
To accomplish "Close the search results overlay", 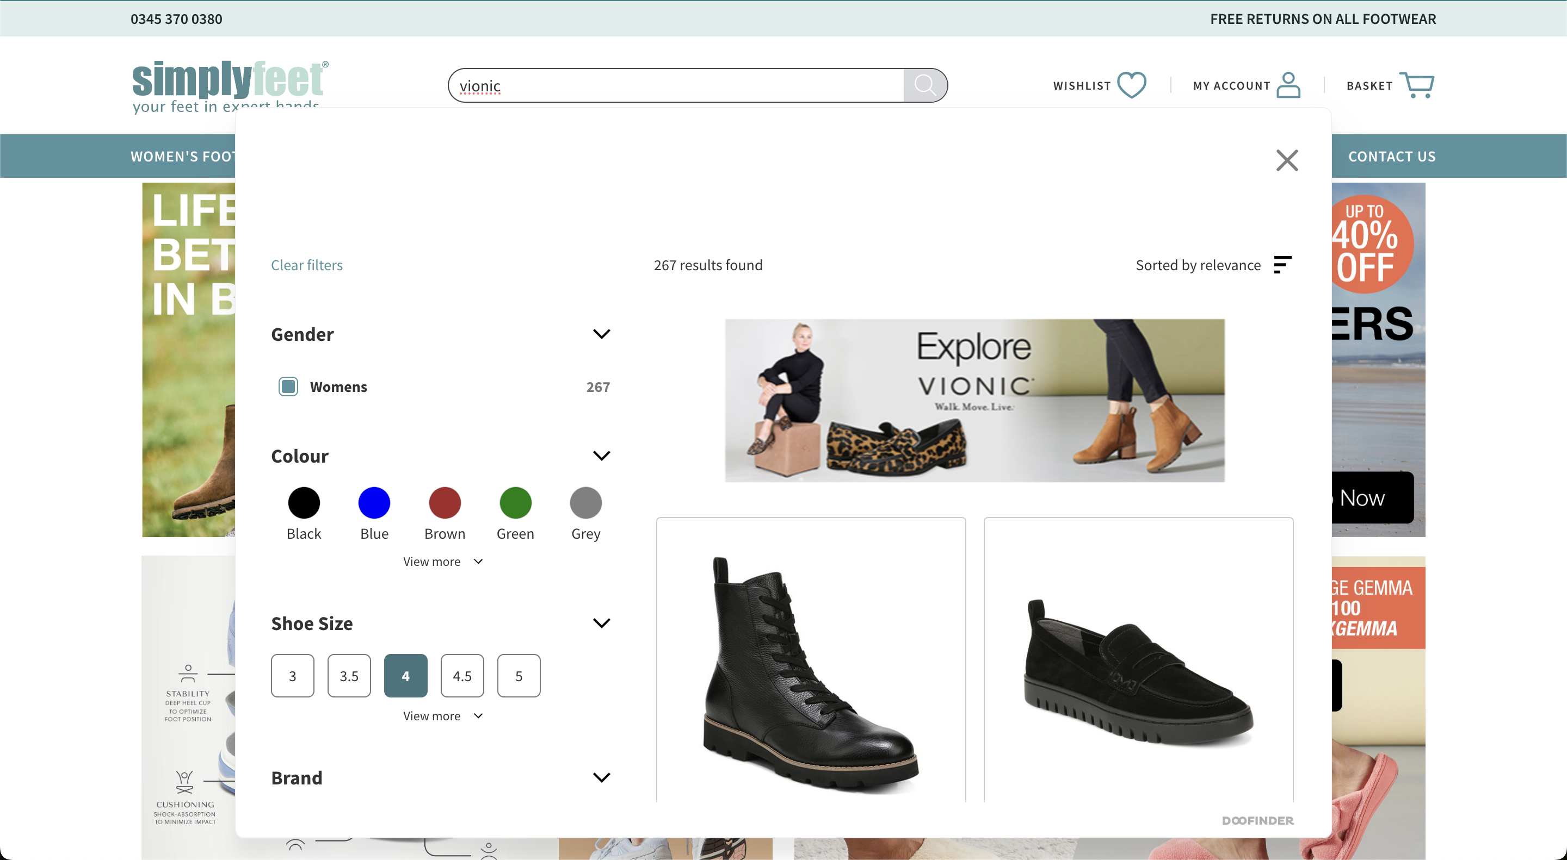I will (x=1287, y=160).
